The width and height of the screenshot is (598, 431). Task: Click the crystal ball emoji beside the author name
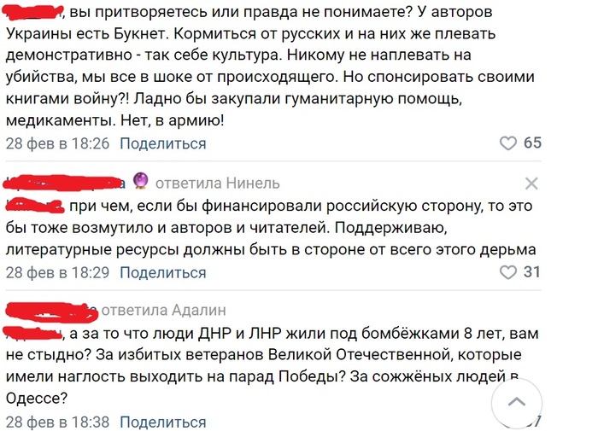click(141, 183)
